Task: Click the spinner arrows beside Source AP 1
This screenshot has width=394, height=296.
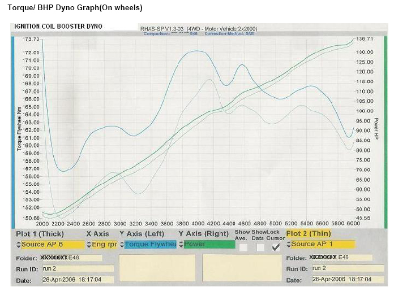Action: tap(289, 245)
